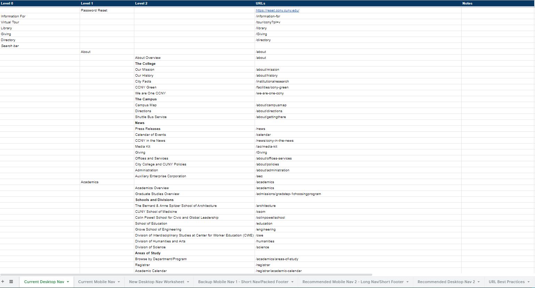Click the Password Reset cell
This screenshot has height=288, width=535.
click(107, 10)
